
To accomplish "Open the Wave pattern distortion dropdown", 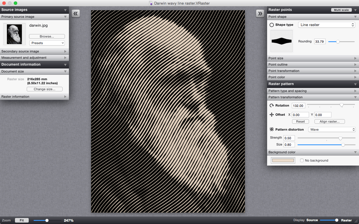I will (332, 129).
